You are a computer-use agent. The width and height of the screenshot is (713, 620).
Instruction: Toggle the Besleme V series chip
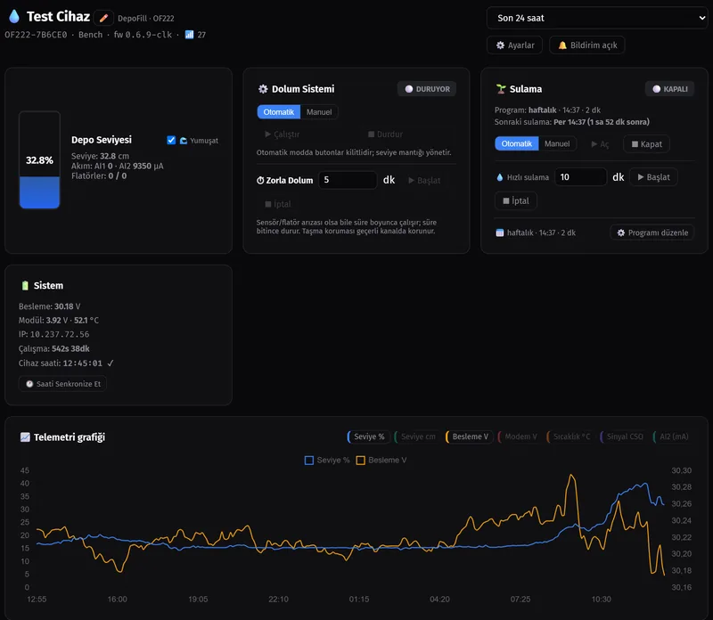470,436
